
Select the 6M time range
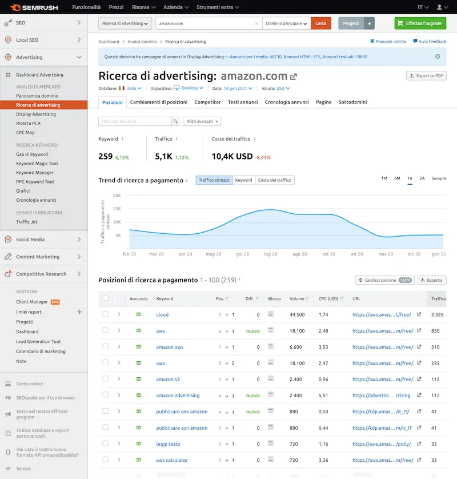[x=397, y=178]
